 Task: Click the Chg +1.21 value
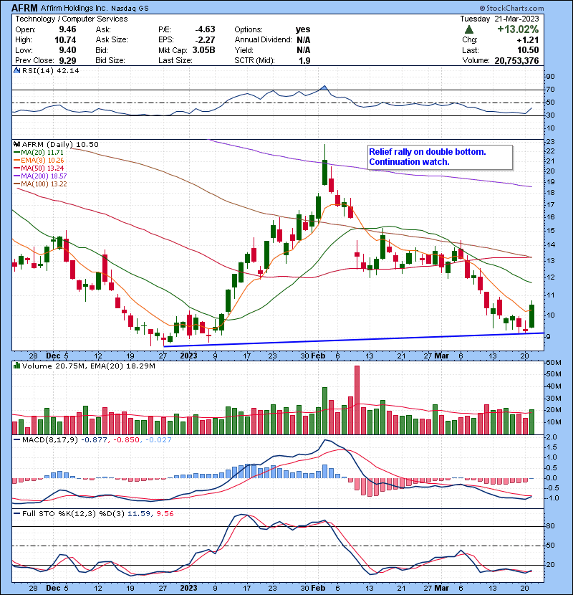tap(528, 40)
